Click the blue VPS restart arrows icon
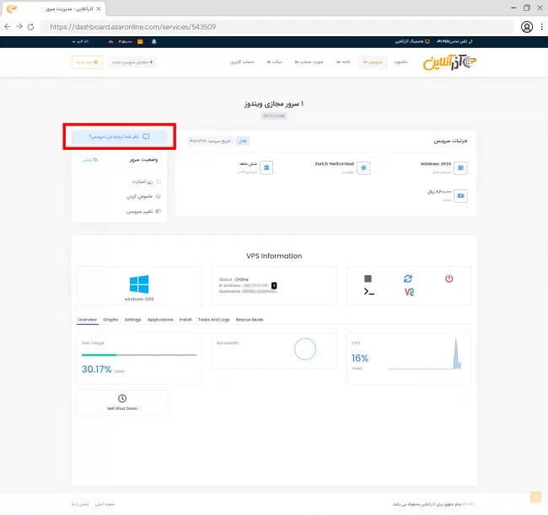Screen dimensions: 548x515 tap(408, 279)
